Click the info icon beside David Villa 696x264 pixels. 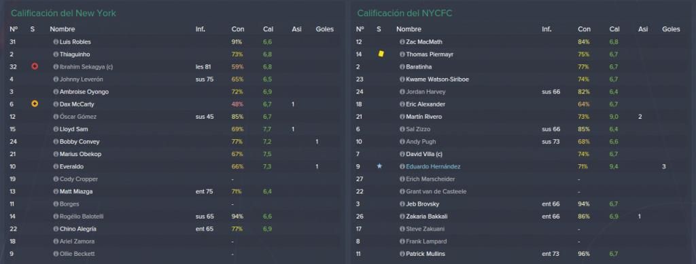pos(402,154)
